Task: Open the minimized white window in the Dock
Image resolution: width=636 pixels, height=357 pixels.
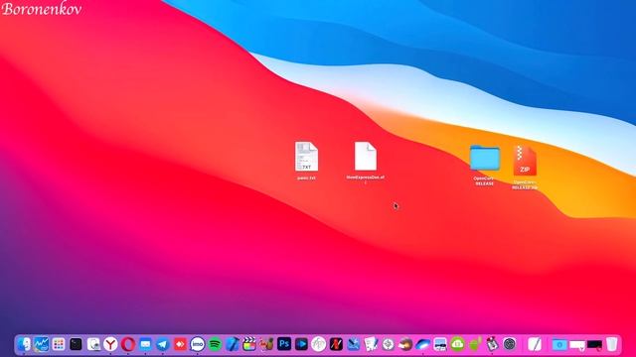Action: tap(576, 345)
